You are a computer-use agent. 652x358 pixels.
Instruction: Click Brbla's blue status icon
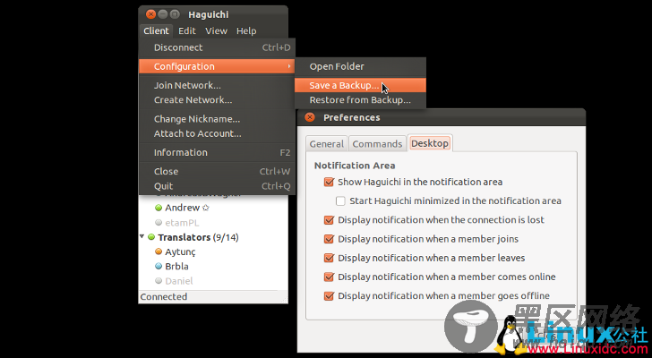tap(158, 266)
